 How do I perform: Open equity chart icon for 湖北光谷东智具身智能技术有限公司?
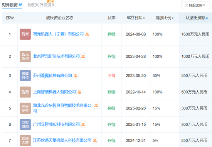[x=96, y=106]
